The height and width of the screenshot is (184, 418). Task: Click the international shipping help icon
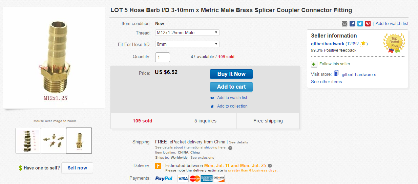(230, 148)
